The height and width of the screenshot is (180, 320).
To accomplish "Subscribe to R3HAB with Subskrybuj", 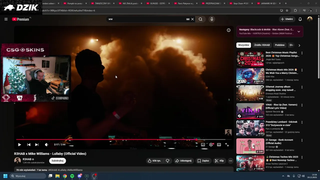I will tap(57, 161).
